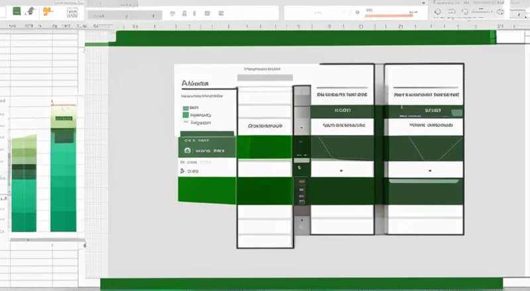
Task: Click the first icon in the center toolbar group
Action: pyautogui.click(x=172, y=12)
